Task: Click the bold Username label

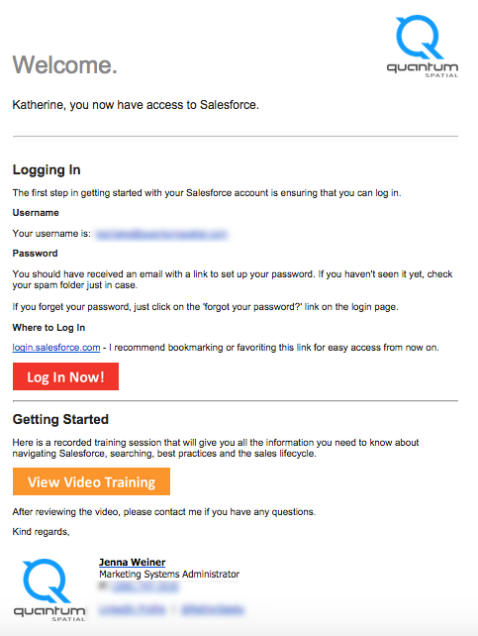Action: click(36, 213)
